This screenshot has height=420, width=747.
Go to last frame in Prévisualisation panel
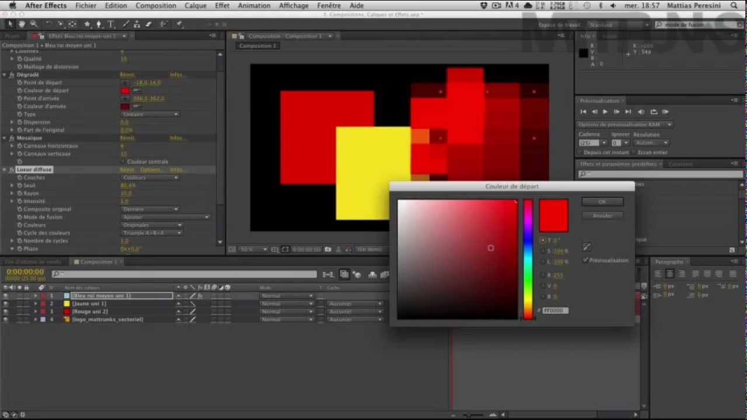coord(628,111)
